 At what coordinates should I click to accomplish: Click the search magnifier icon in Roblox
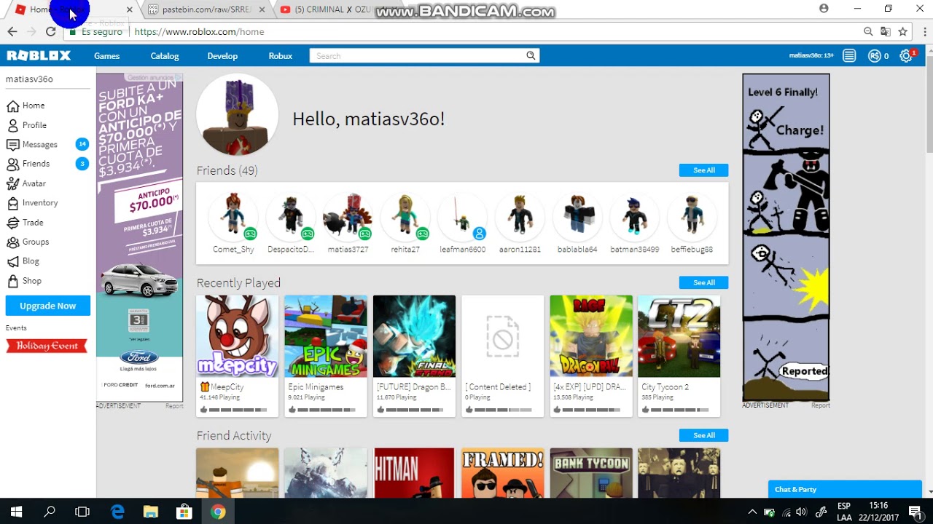click(531, 55)
